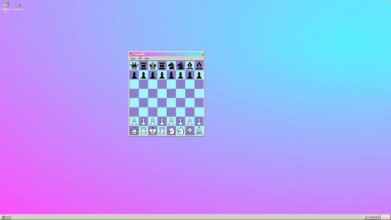Select the black pawn in front of the king
This screenshot has height=220, width=391.
pos(153,75)
